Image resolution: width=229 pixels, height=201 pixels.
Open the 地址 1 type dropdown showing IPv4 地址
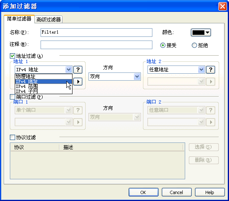click(x=43, y=70)
